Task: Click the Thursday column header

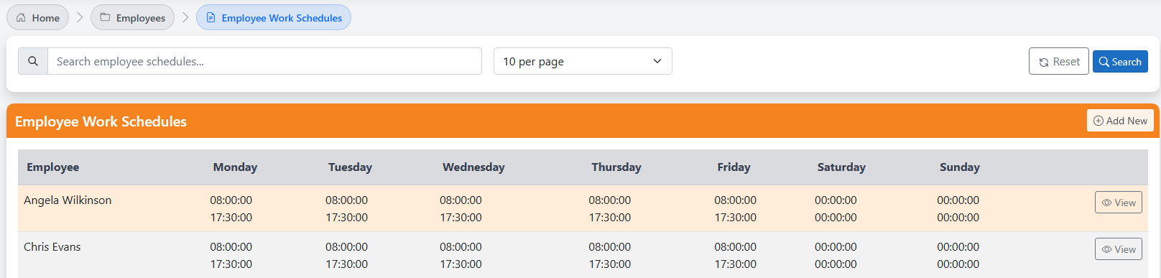Action: [x=616, y=167]
